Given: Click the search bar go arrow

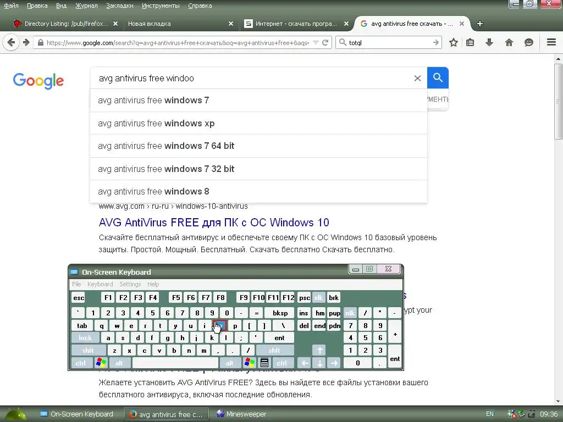Looking at the screenshot, I should [x=435, y=42].
